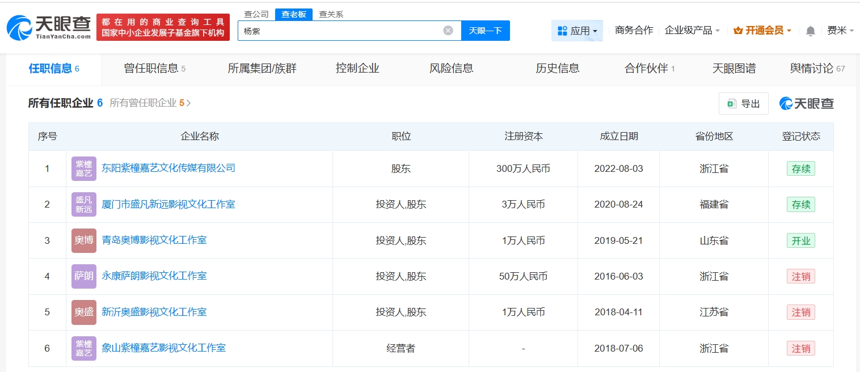
Task: Switch to the 天眼图谱 tab
Action: coord(734,69)
